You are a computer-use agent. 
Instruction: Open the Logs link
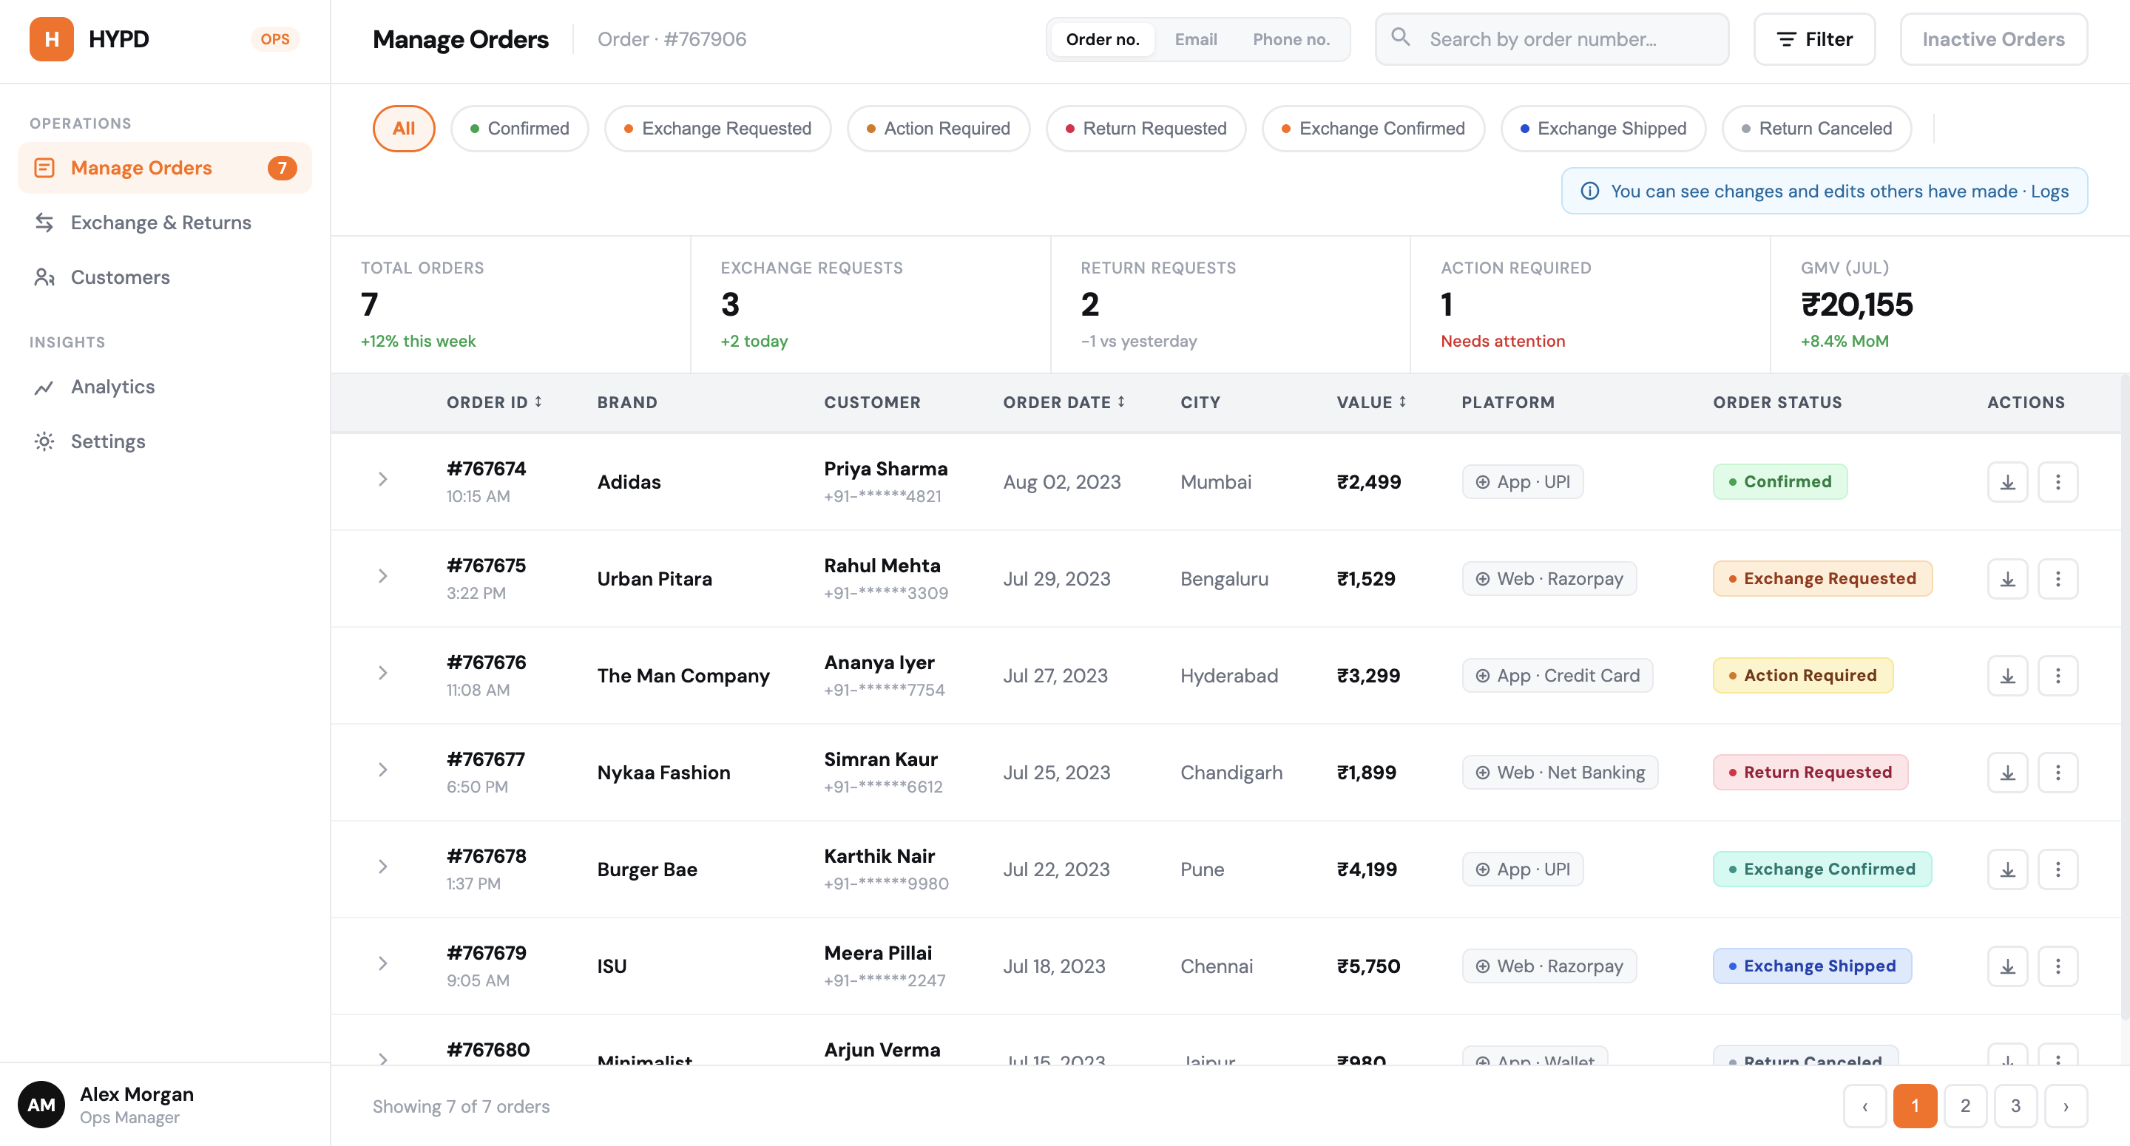tap(2049, 191)
